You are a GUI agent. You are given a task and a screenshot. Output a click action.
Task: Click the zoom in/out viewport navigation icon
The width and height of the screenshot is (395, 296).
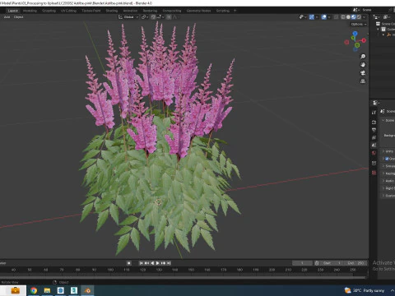pyautogui.click(x=363, y=57)
